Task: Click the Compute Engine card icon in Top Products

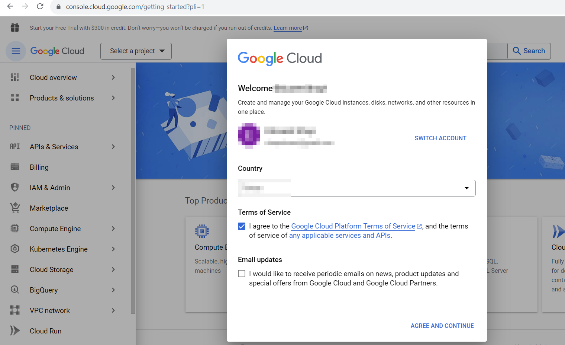Action: coord(202,231)
